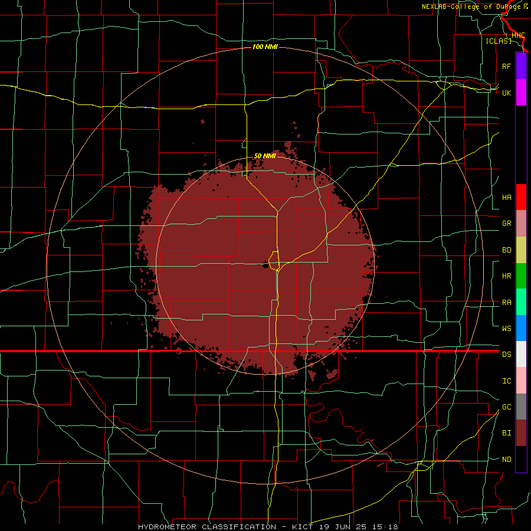Click the 'DS' legend label

pyautogui.click(x=506, y=354)
